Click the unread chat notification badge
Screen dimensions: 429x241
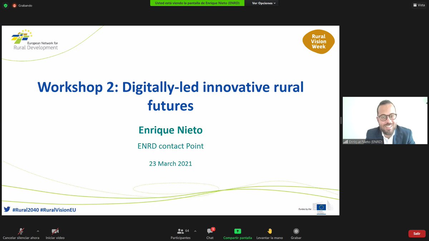pyautogui.click(x=213, y=229)
